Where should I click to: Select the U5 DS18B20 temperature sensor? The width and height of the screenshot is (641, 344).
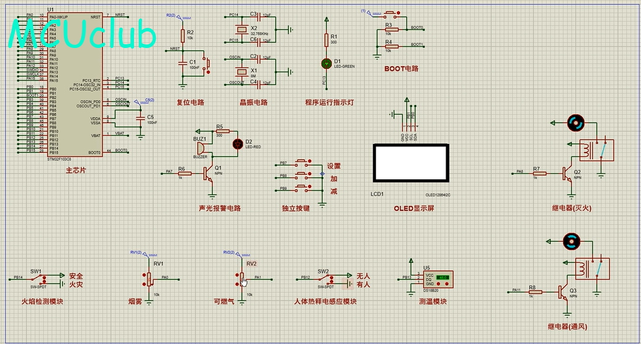(x=438, y=279)
